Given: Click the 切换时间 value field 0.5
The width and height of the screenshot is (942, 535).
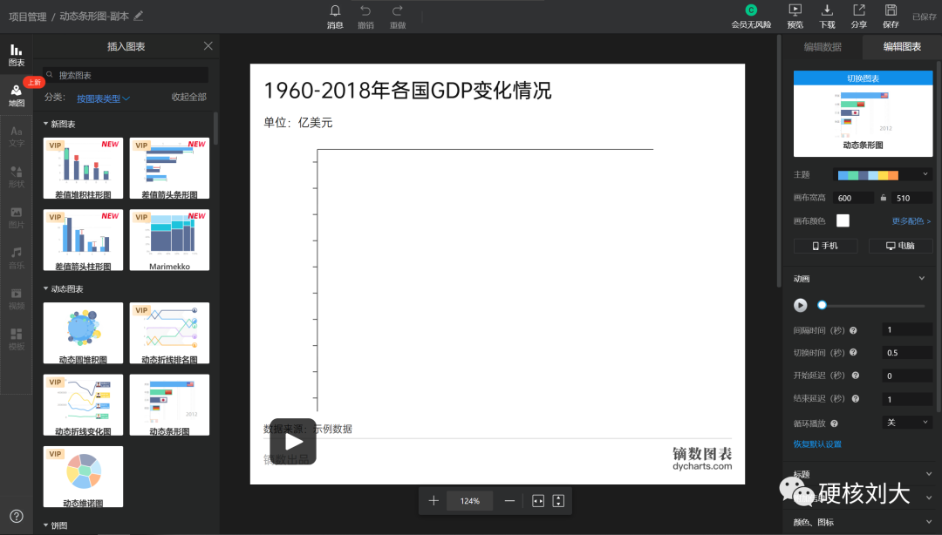Looking at the screenshot, I should point(907,353).
